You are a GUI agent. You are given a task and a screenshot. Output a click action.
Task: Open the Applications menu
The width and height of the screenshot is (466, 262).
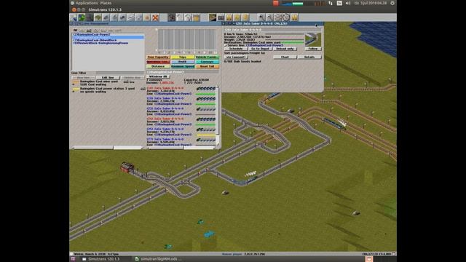tap(87, 3)
